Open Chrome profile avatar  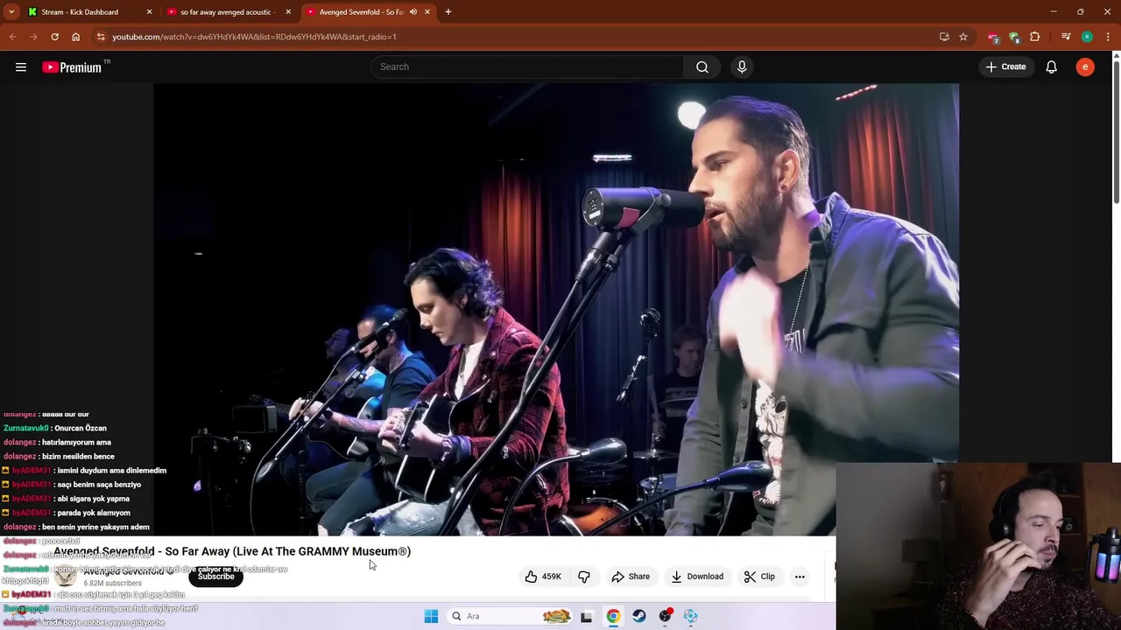click(x=1087, y=37)
